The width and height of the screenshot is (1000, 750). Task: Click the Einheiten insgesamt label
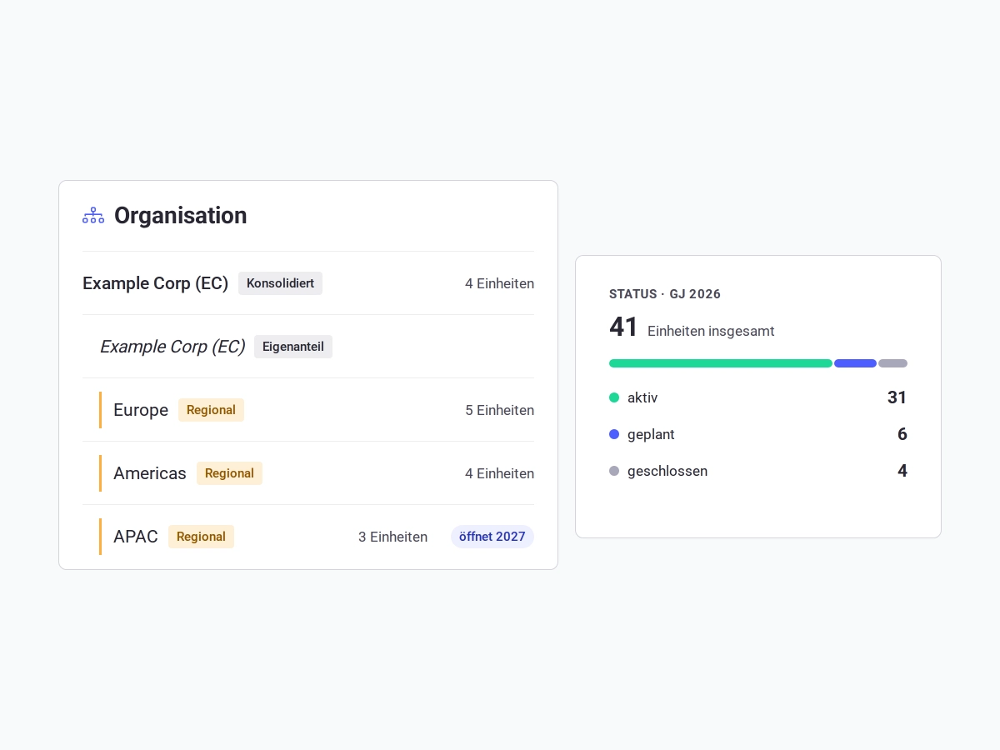point(711,331)
